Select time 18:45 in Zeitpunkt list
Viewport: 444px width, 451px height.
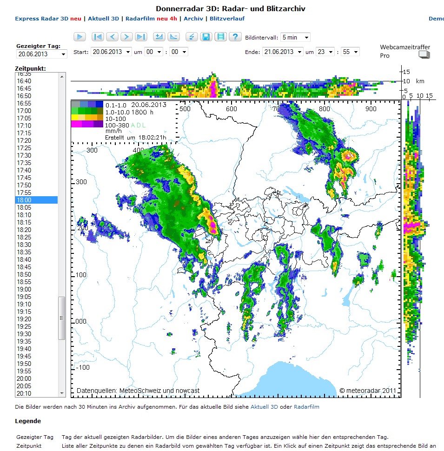point(37,267)
